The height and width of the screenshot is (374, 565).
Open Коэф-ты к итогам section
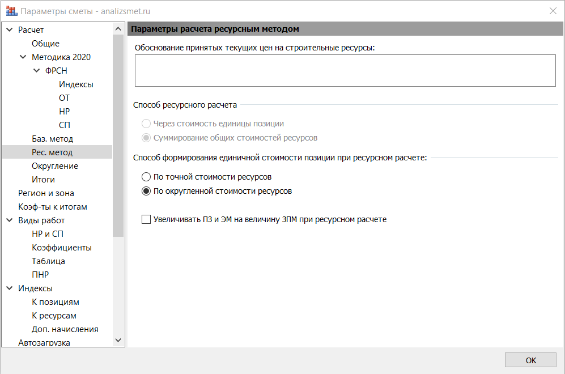point(53,207)
